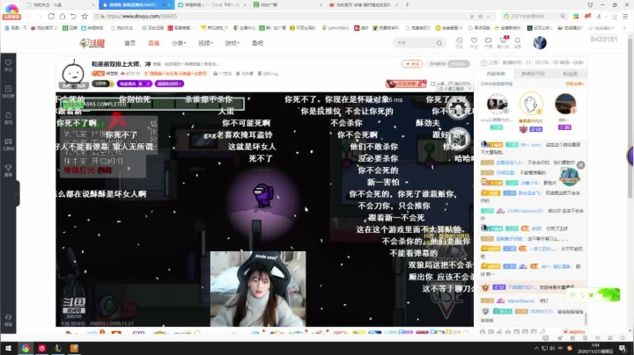Viewport: 634px width, 355px height.
Task: Switch to the Weibo browser tab
Action: (x=363, y=5)
